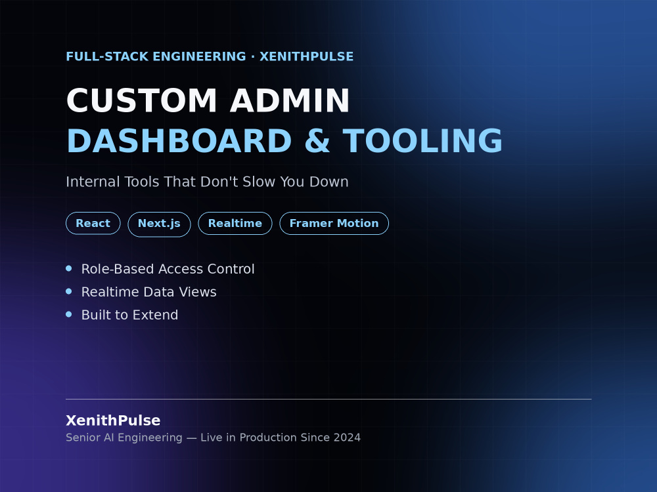Click the 'Role-Based Access Control' bullet text

[x=168, y=269]
